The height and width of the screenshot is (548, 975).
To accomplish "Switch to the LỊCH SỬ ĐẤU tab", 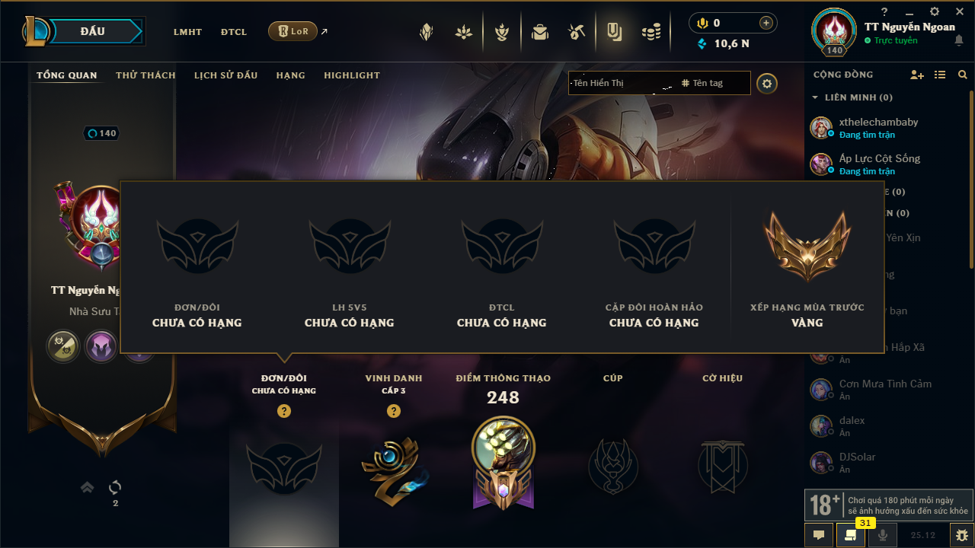I will [x=225, y=75].
